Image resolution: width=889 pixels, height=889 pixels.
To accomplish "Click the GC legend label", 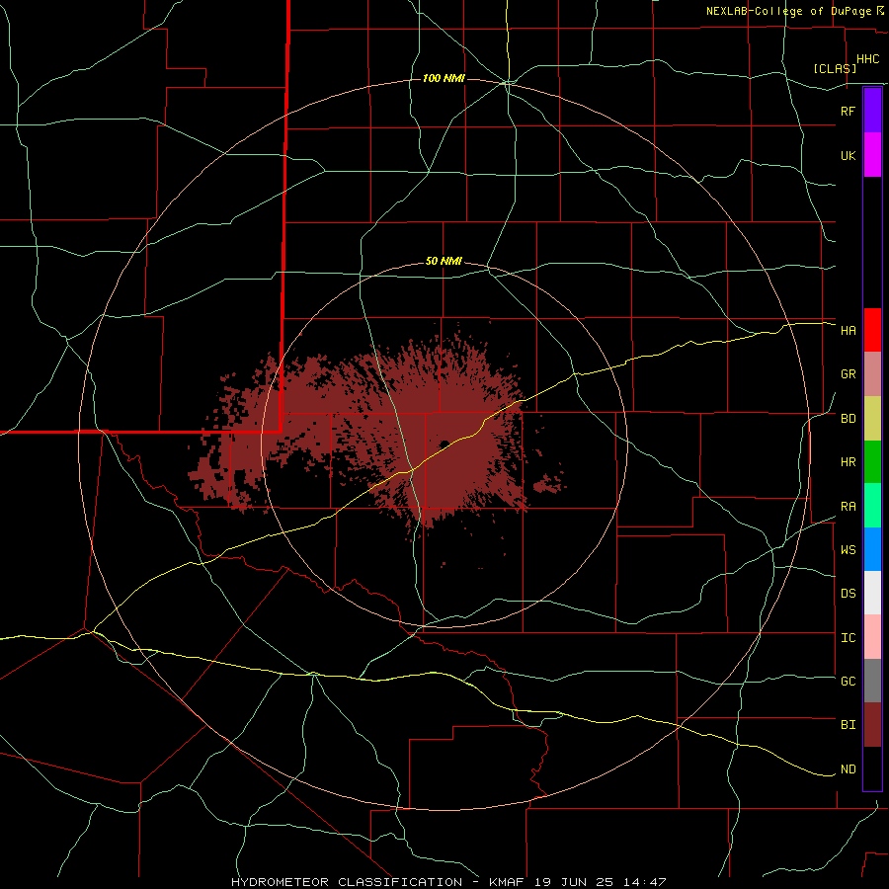I will click(x=848, y=681).
